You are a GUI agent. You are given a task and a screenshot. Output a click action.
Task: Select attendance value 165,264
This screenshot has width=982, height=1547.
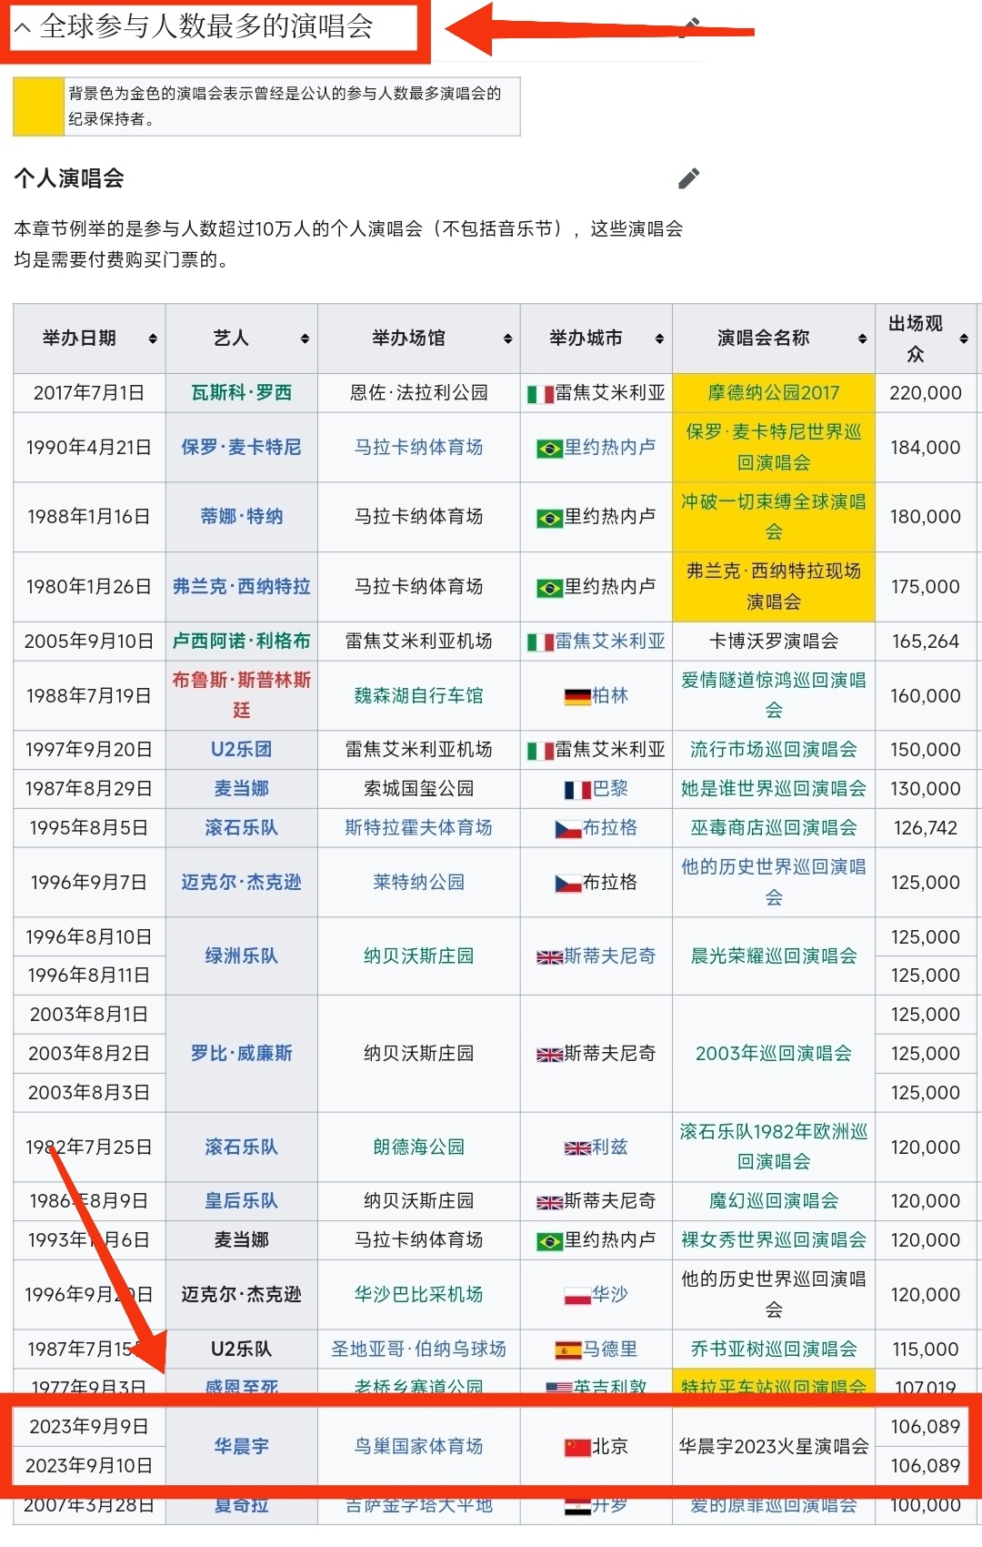point(926,642)
